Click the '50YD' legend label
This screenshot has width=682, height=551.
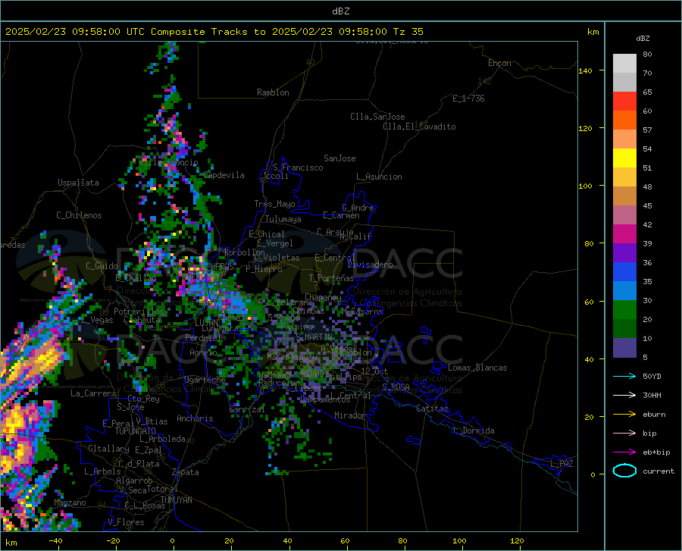(652, 376)
